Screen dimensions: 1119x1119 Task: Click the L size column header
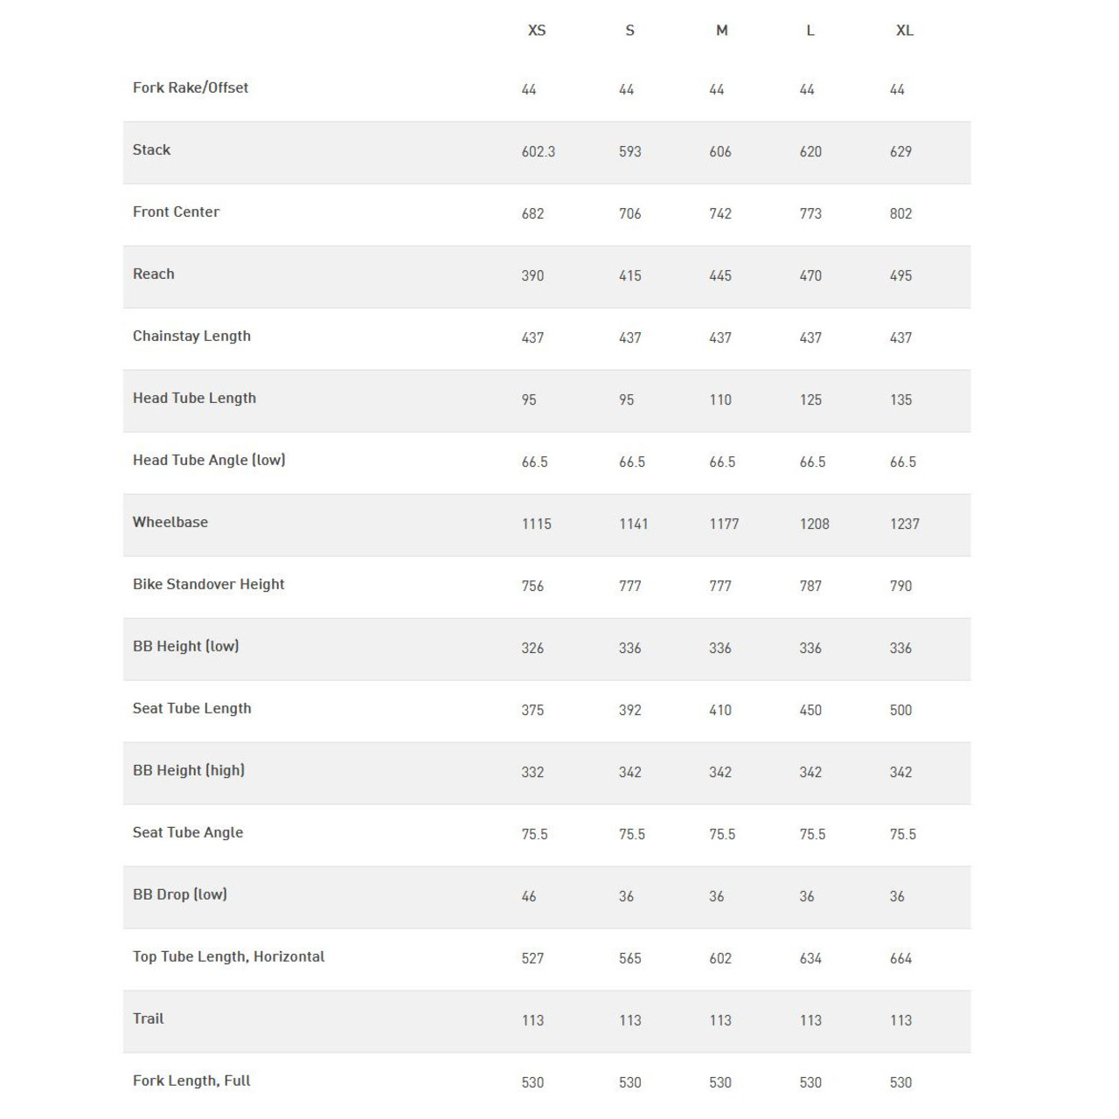tap(810, 31)
